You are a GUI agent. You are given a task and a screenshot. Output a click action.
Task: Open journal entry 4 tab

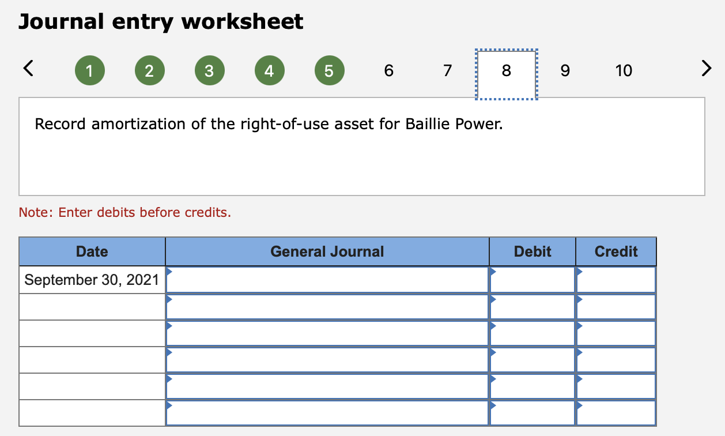pos(269,71)
